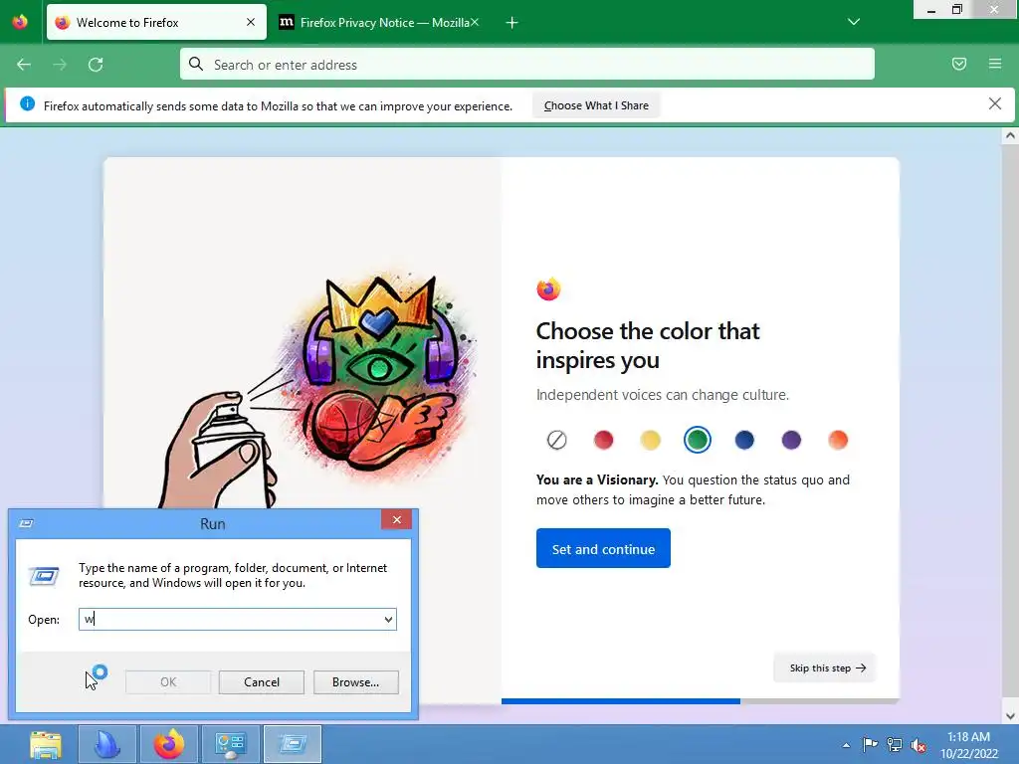The height and width of the screenshot is (764, 1019).
Task: Click the Firefox logo above the heading
Action: tap(548, 289)
